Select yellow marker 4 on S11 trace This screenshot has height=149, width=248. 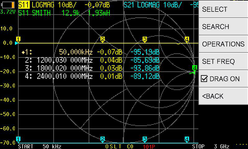pos(187,39)
